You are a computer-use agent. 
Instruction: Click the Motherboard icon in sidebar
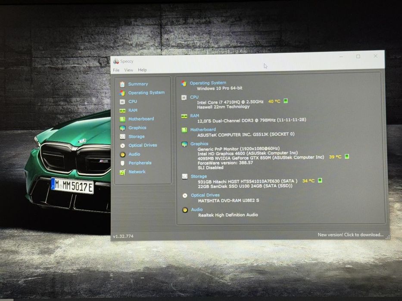pyautogui.click(x=122, y=119)
